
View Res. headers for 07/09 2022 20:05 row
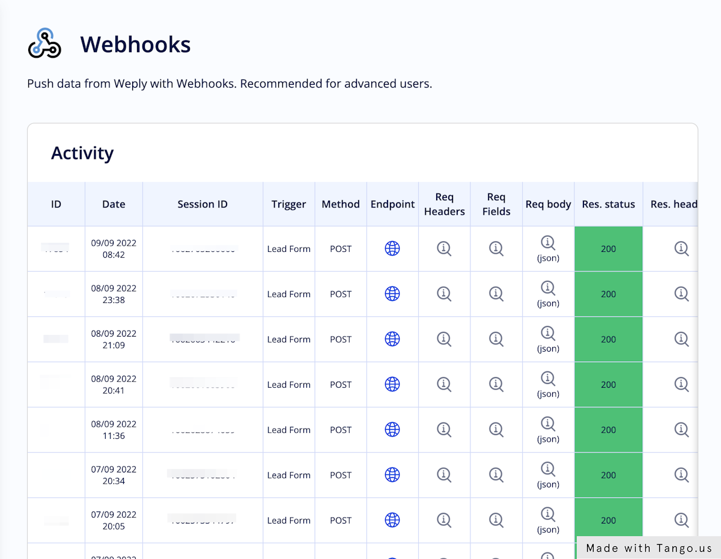(681, 520)
